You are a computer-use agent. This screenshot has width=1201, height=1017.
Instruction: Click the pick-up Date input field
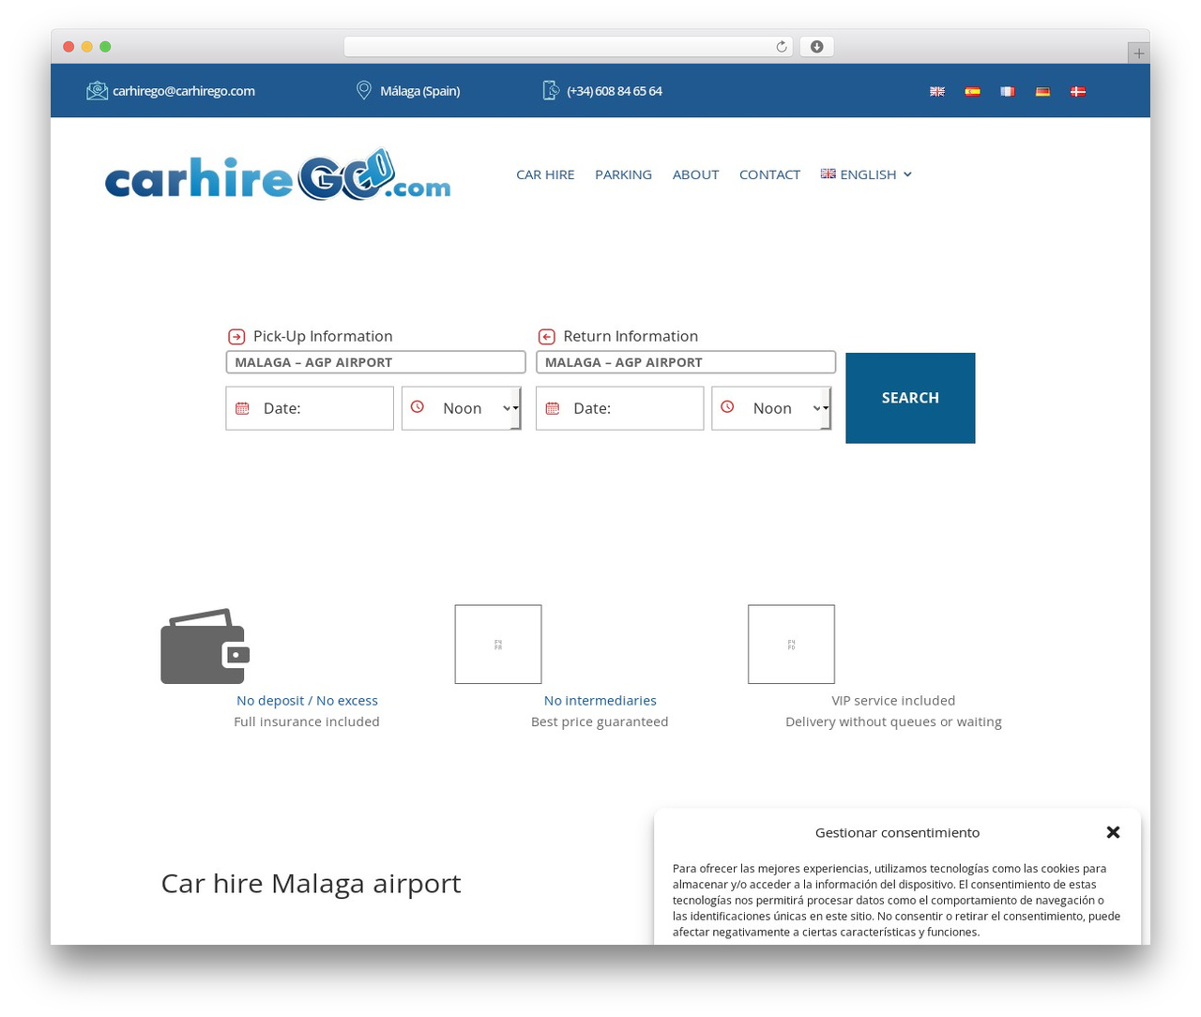pyautogui.click(x=310, y=408)
